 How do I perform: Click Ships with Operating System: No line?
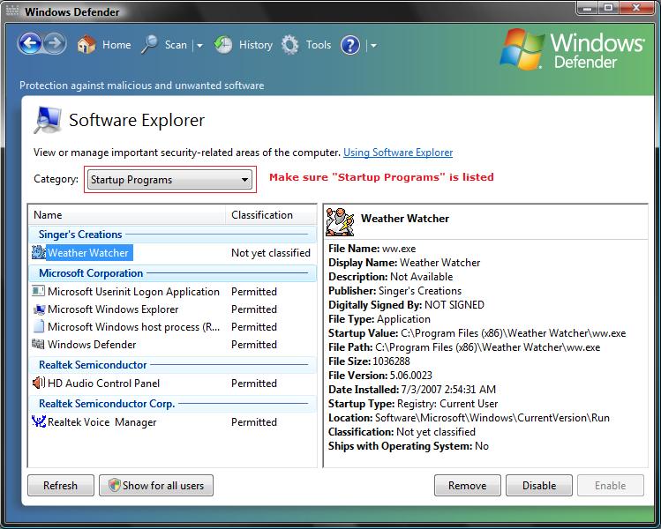(x=408, y=446)
